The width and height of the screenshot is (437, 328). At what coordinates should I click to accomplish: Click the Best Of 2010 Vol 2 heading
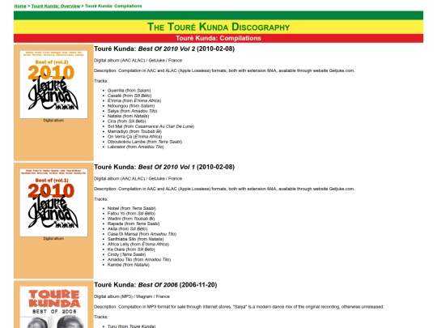164,49
